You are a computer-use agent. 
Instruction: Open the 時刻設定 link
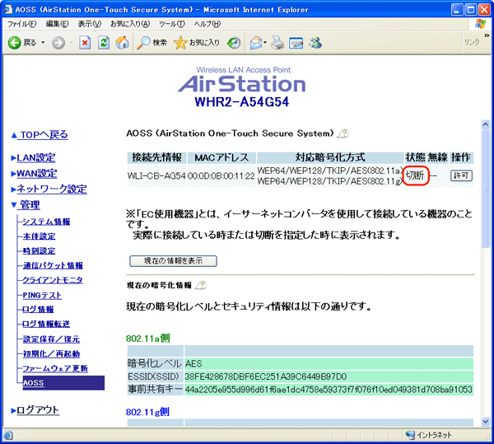tap(39, 251)
